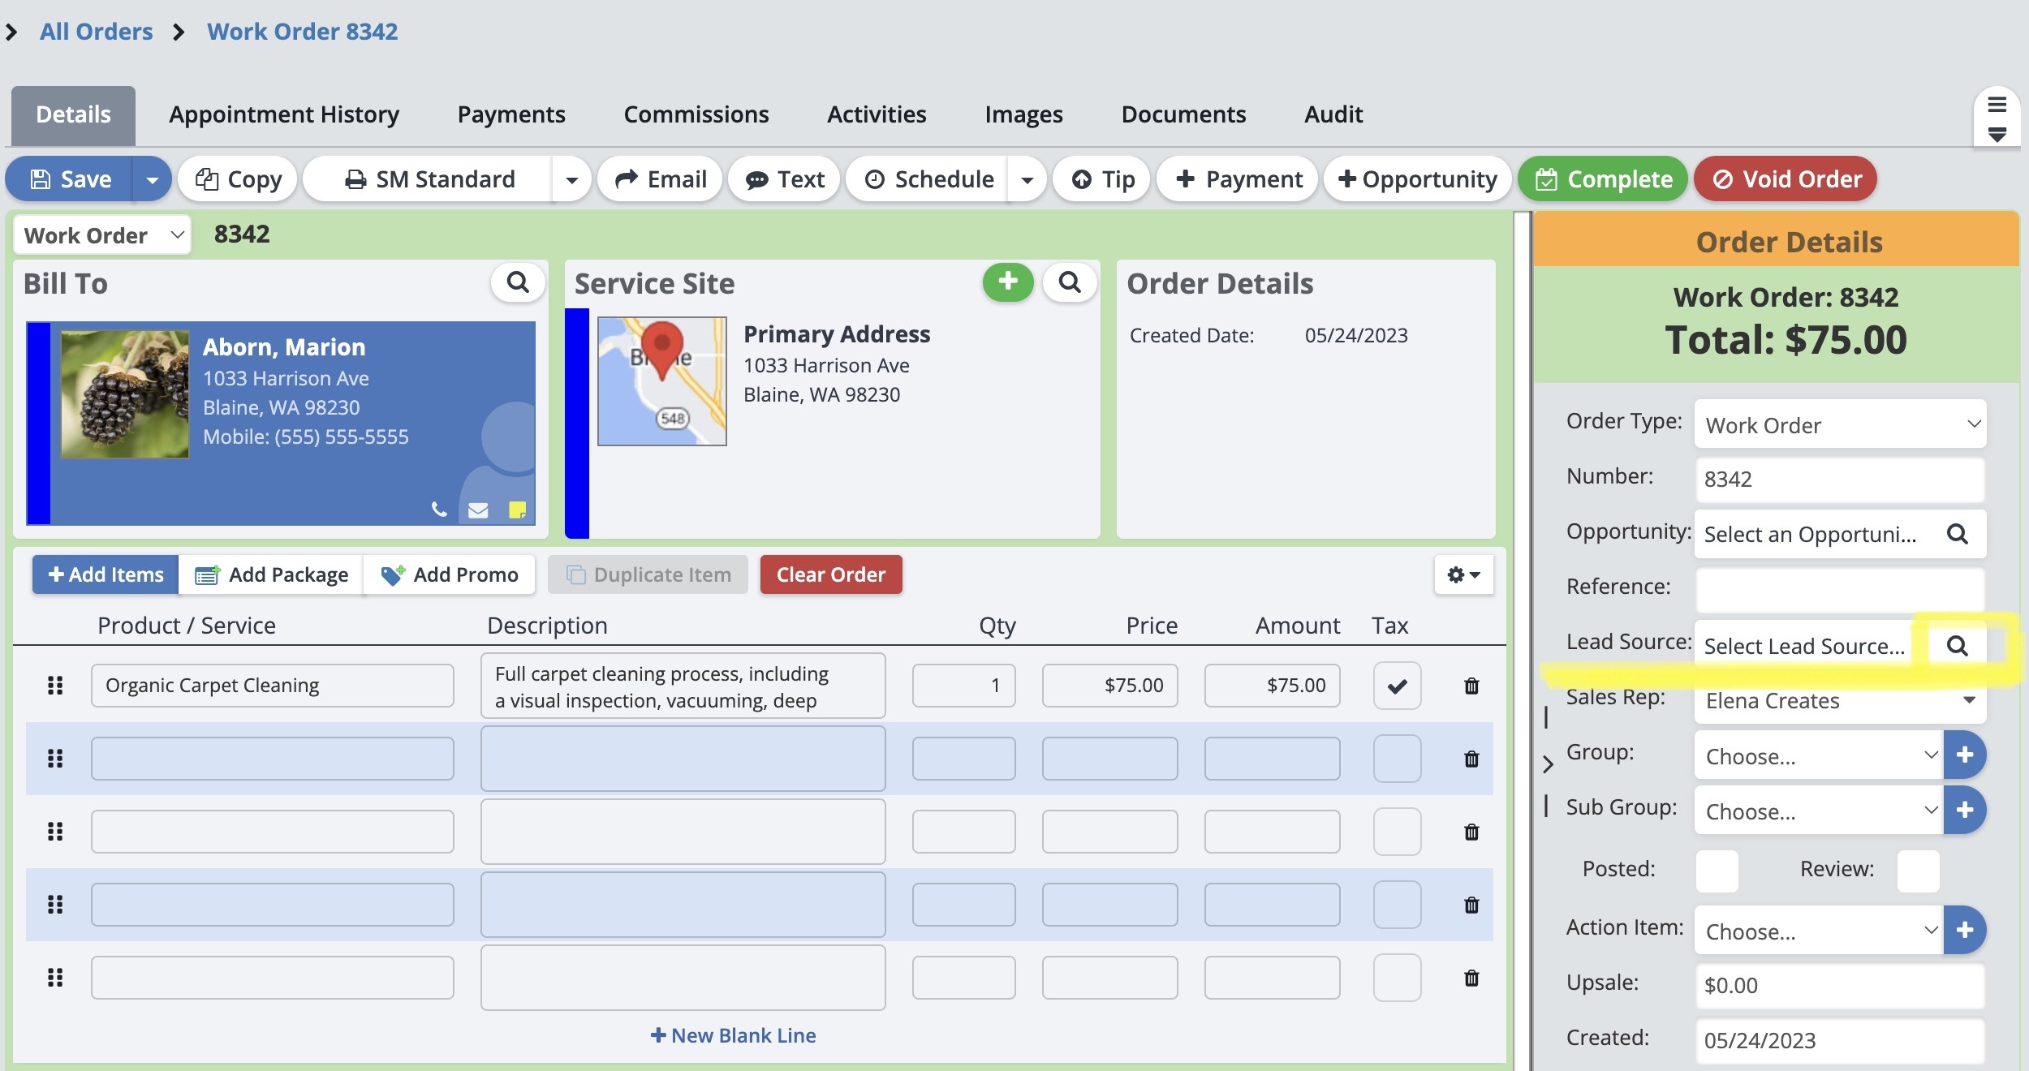Delete the Organic Carpet Cleaning line with trash icon
This screenshot has width=2029, height=1071.
click(x=1471, y=686)
